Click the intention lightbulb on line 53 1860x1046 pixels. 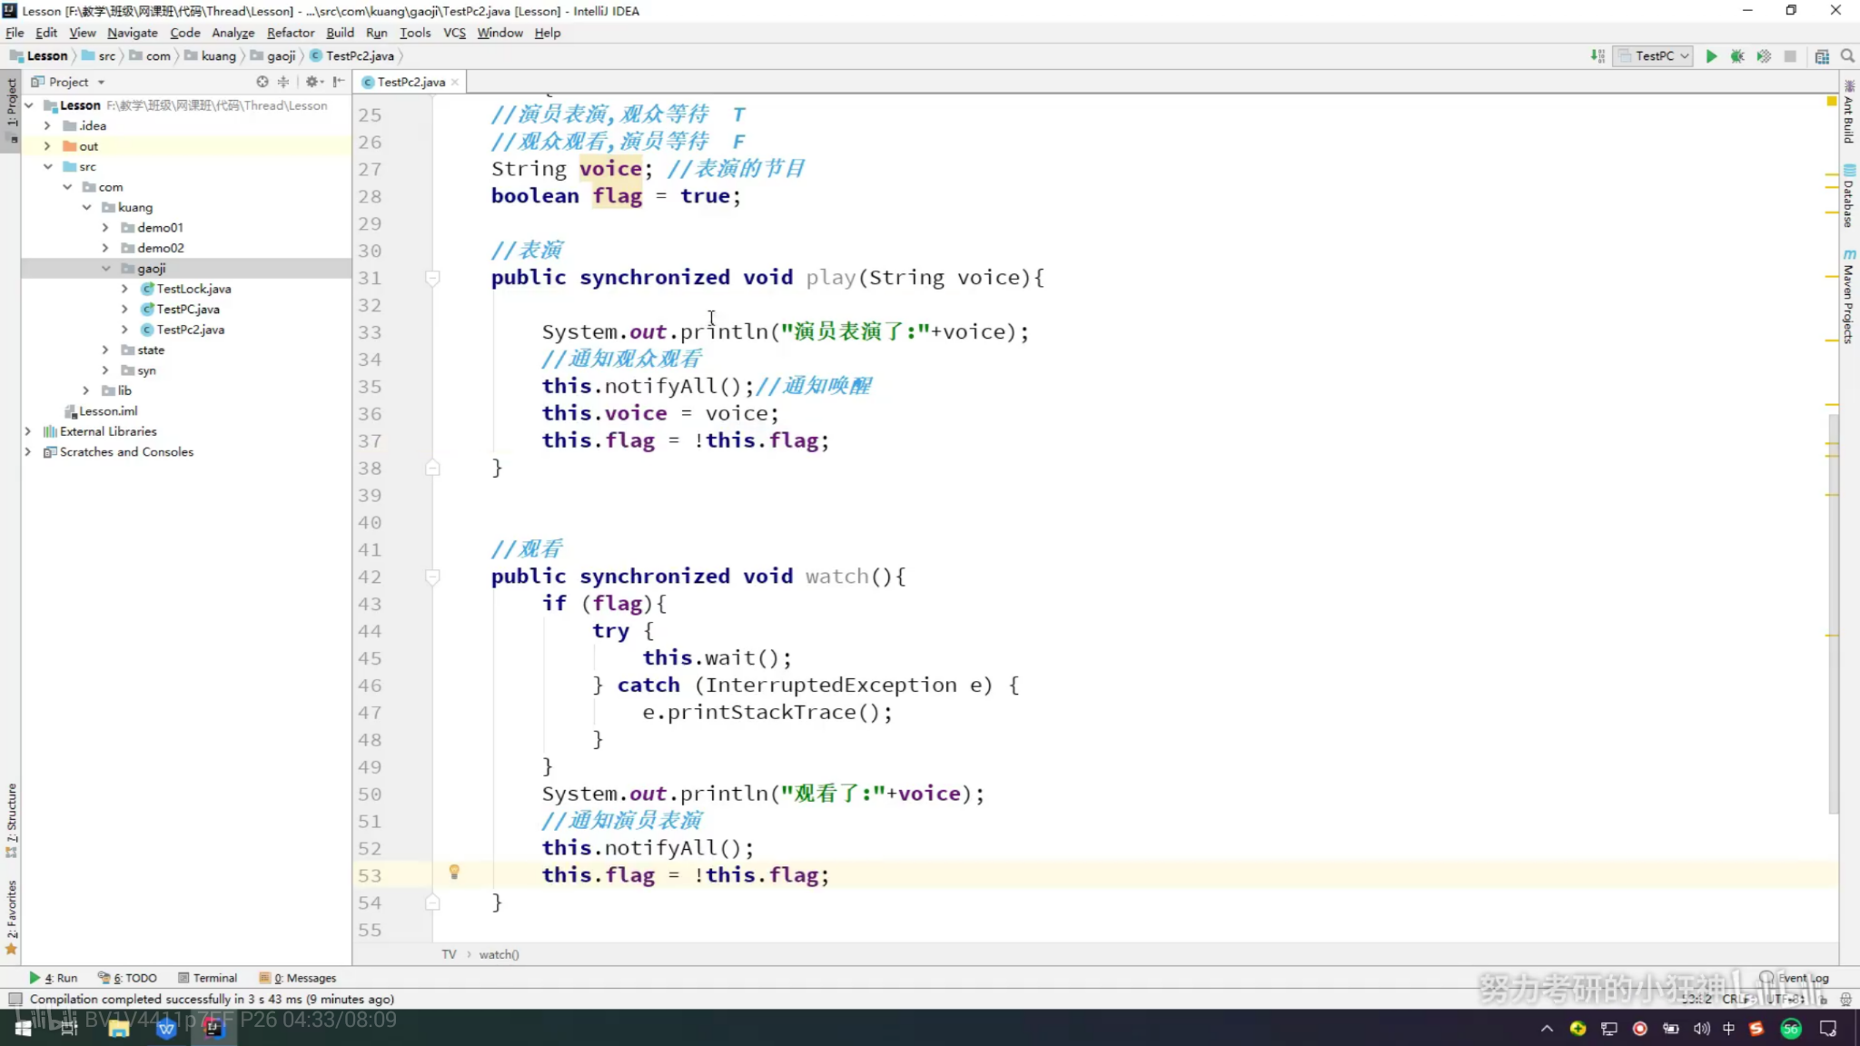pyautogui.click(x=454, y=873)
